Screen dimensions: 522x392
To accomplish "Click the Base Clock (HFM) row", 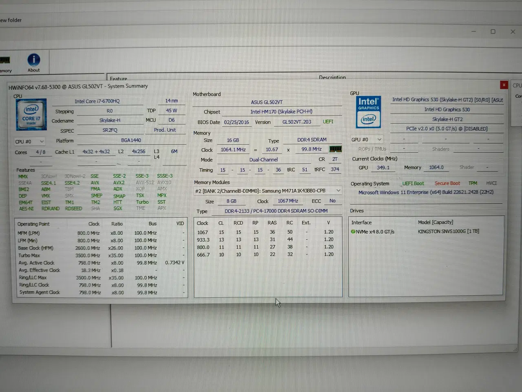I will 101,248.
